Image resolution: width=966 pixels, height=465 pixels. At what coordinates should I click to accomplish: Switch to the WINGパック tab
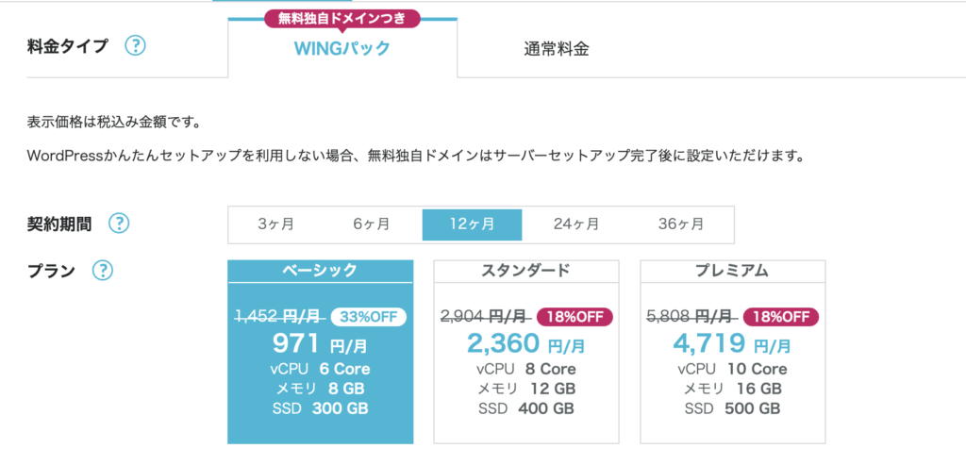(342, 48)
